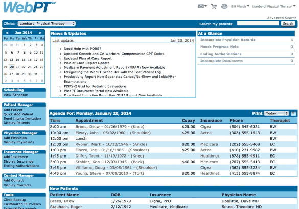
Task: Sort agenda by Time column
Action: (x=55, y=121)
